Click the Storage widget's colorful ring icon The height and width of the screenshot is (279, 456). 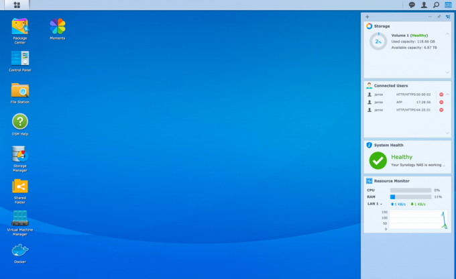pos(369,26)
